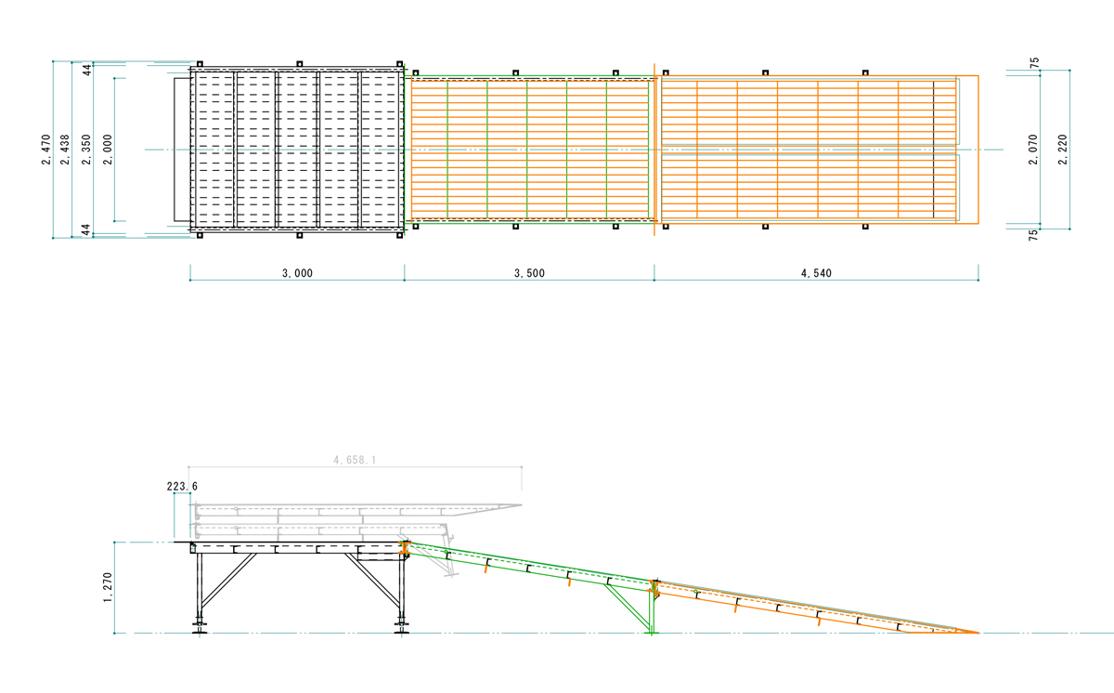
Task: Click the 4,540 dimension value
Action: click(816, 272)
